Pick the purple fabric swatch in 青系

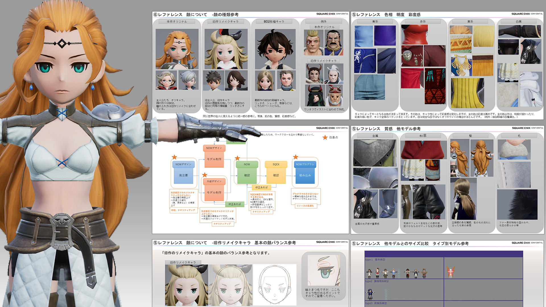click(385, 36)
